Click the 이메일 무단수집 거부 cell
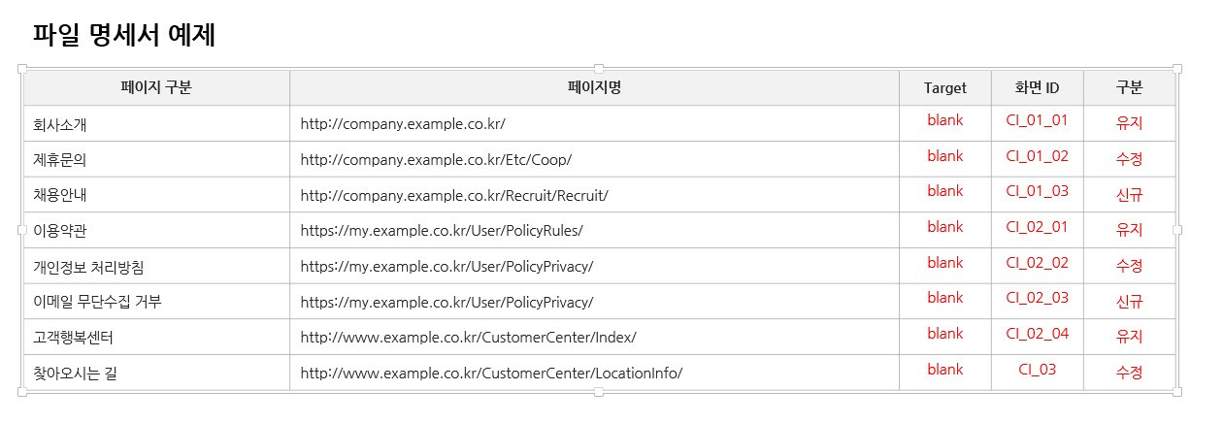The image size is (1224, 423). (156, 302)
